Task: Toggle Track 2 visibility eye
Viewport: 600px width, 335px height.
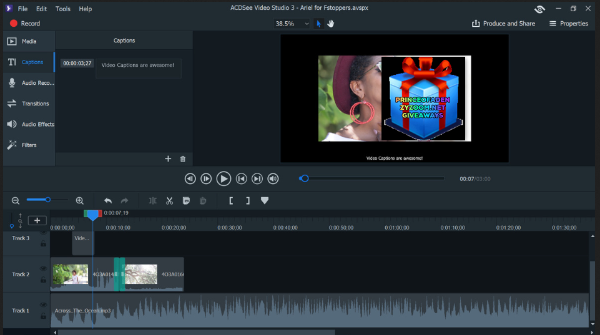Action: click(43, 268)
